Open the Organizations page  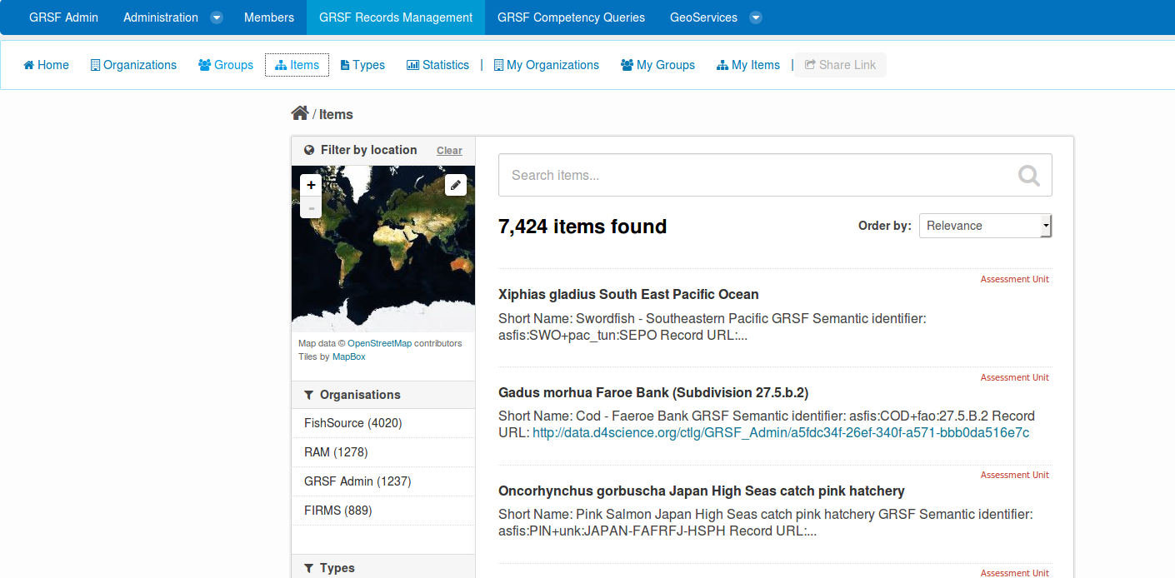click(x=133, y=65)
